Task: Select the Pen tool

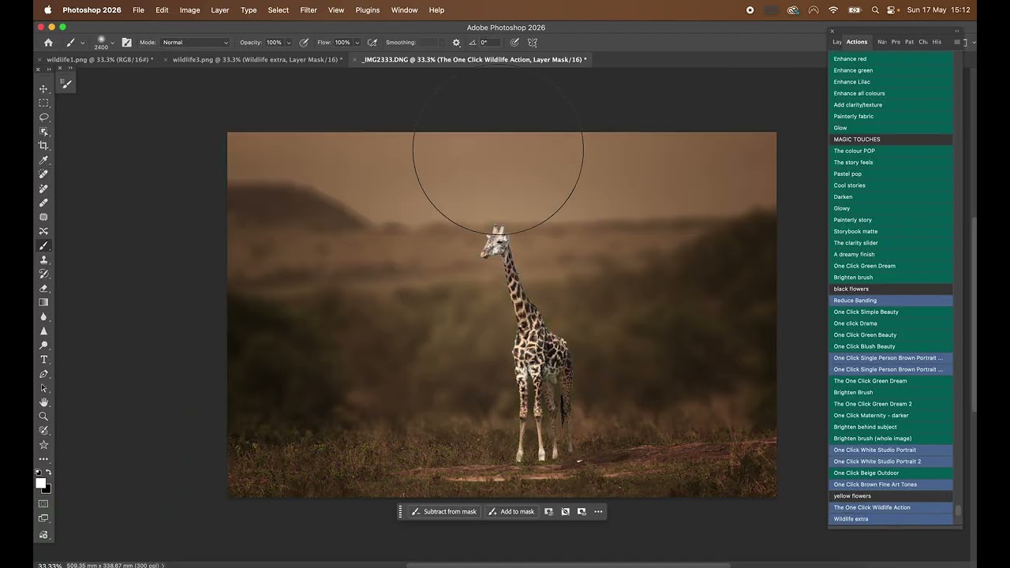Action: click(x=43, y=373)
